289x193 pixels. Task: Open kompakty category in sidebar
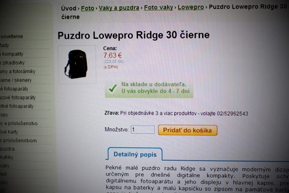[12, 54]
